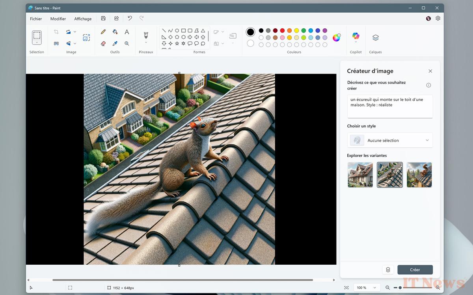Image resolution: width=473 pixels, height=295 pixels.
Task: Expand the shape outline dropdown
Action: coord(223,32)
